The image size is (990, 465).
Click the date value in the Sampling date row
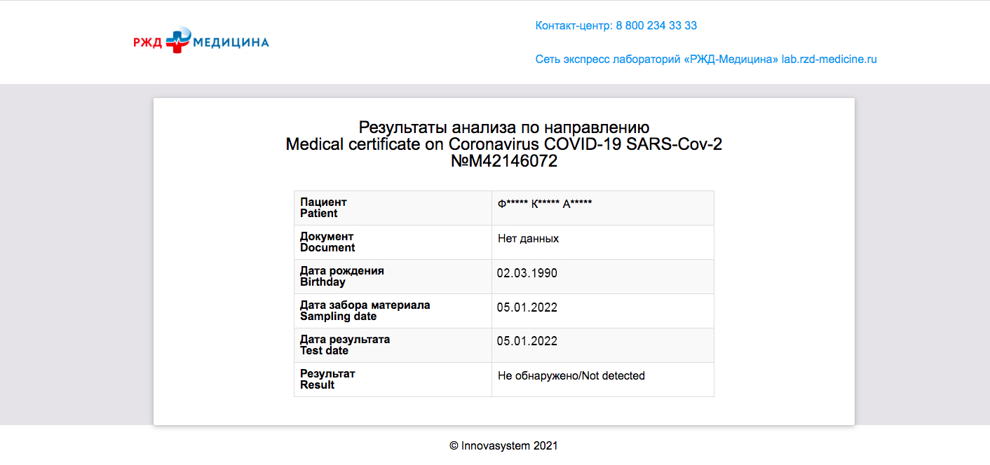tap(527, 307)
